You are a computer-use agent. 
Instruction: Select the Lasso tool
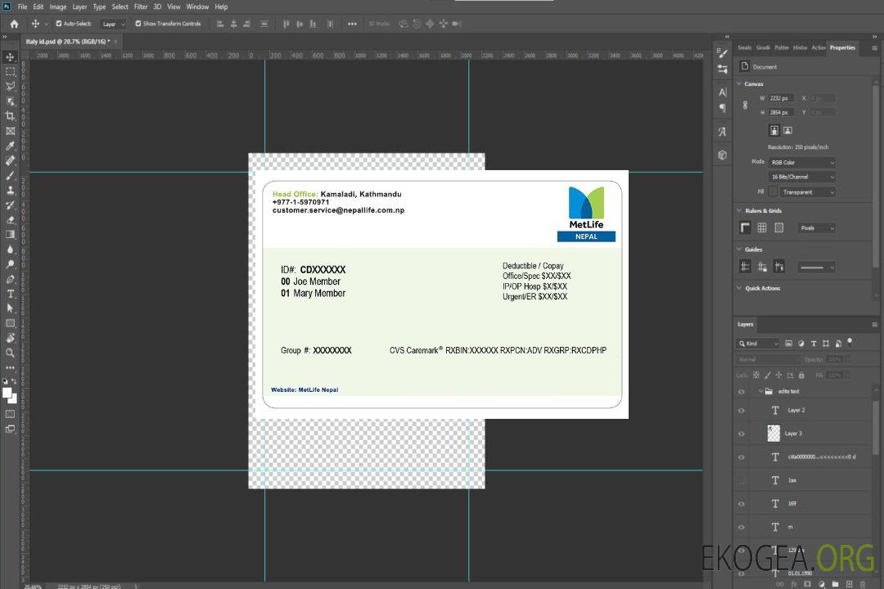click(10, 86)
